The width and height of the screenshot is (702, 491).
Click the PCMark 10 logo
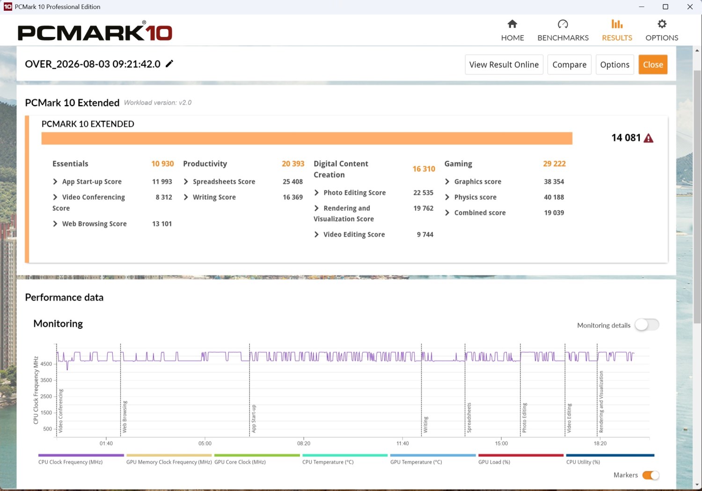pos(95,31)
